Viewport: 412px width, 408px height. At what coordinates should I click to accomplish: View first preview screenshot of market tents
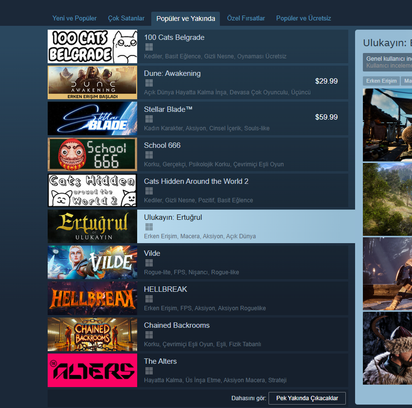[387, 125]
